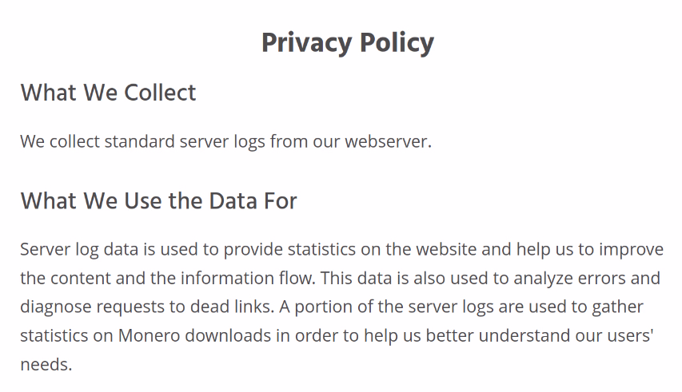Click the word Collect in first heading

[160, 93]
